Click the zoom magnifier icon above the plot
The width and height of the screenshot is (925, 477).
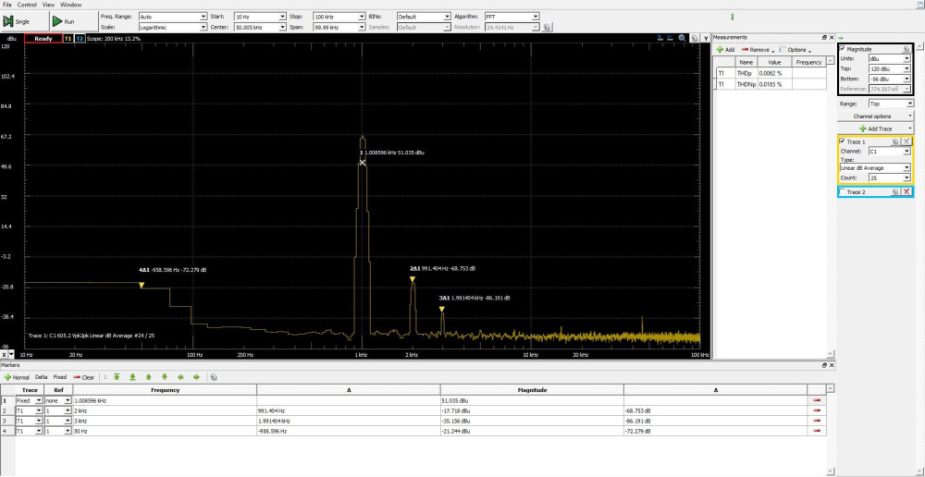pos(682,38)
